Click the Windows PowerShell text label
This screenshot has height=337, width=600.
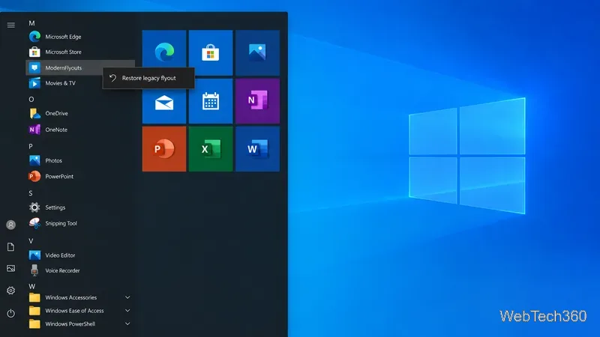click(70, 324)
